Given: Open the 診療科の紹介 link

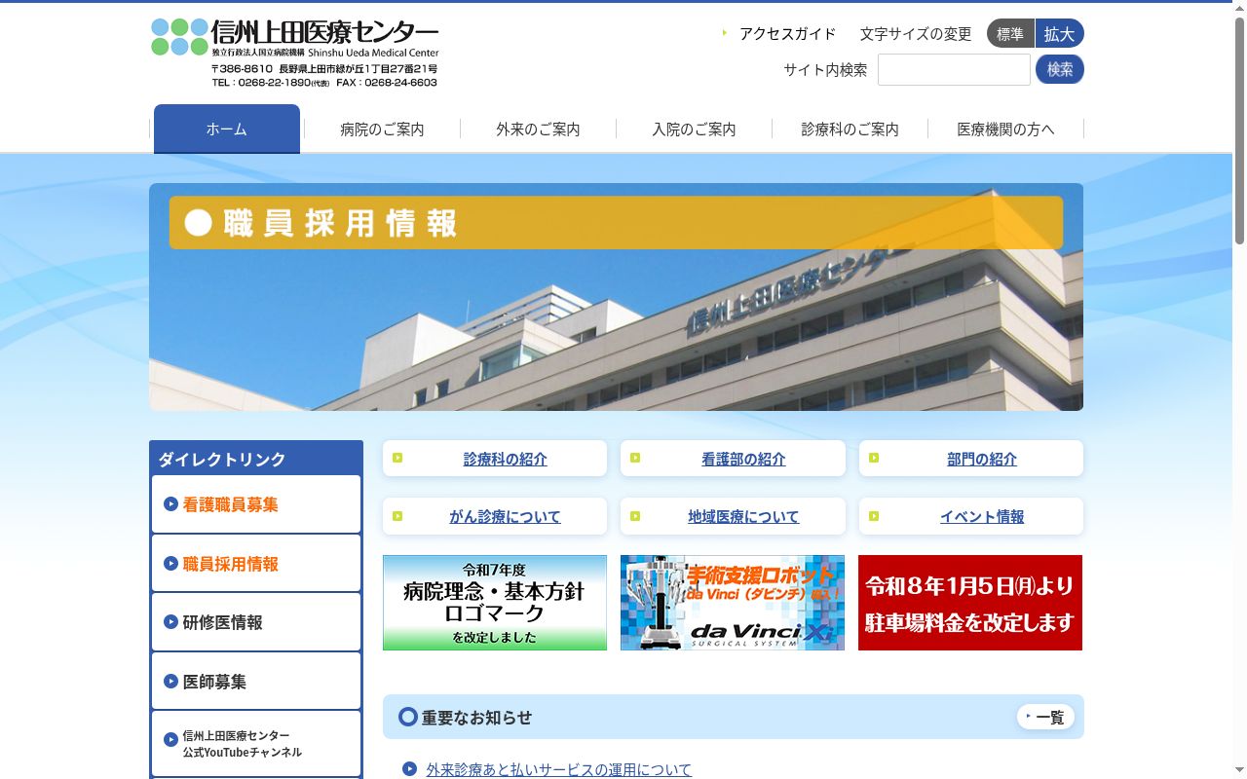Looking at the screenshot, I should [x=505, y=459].
